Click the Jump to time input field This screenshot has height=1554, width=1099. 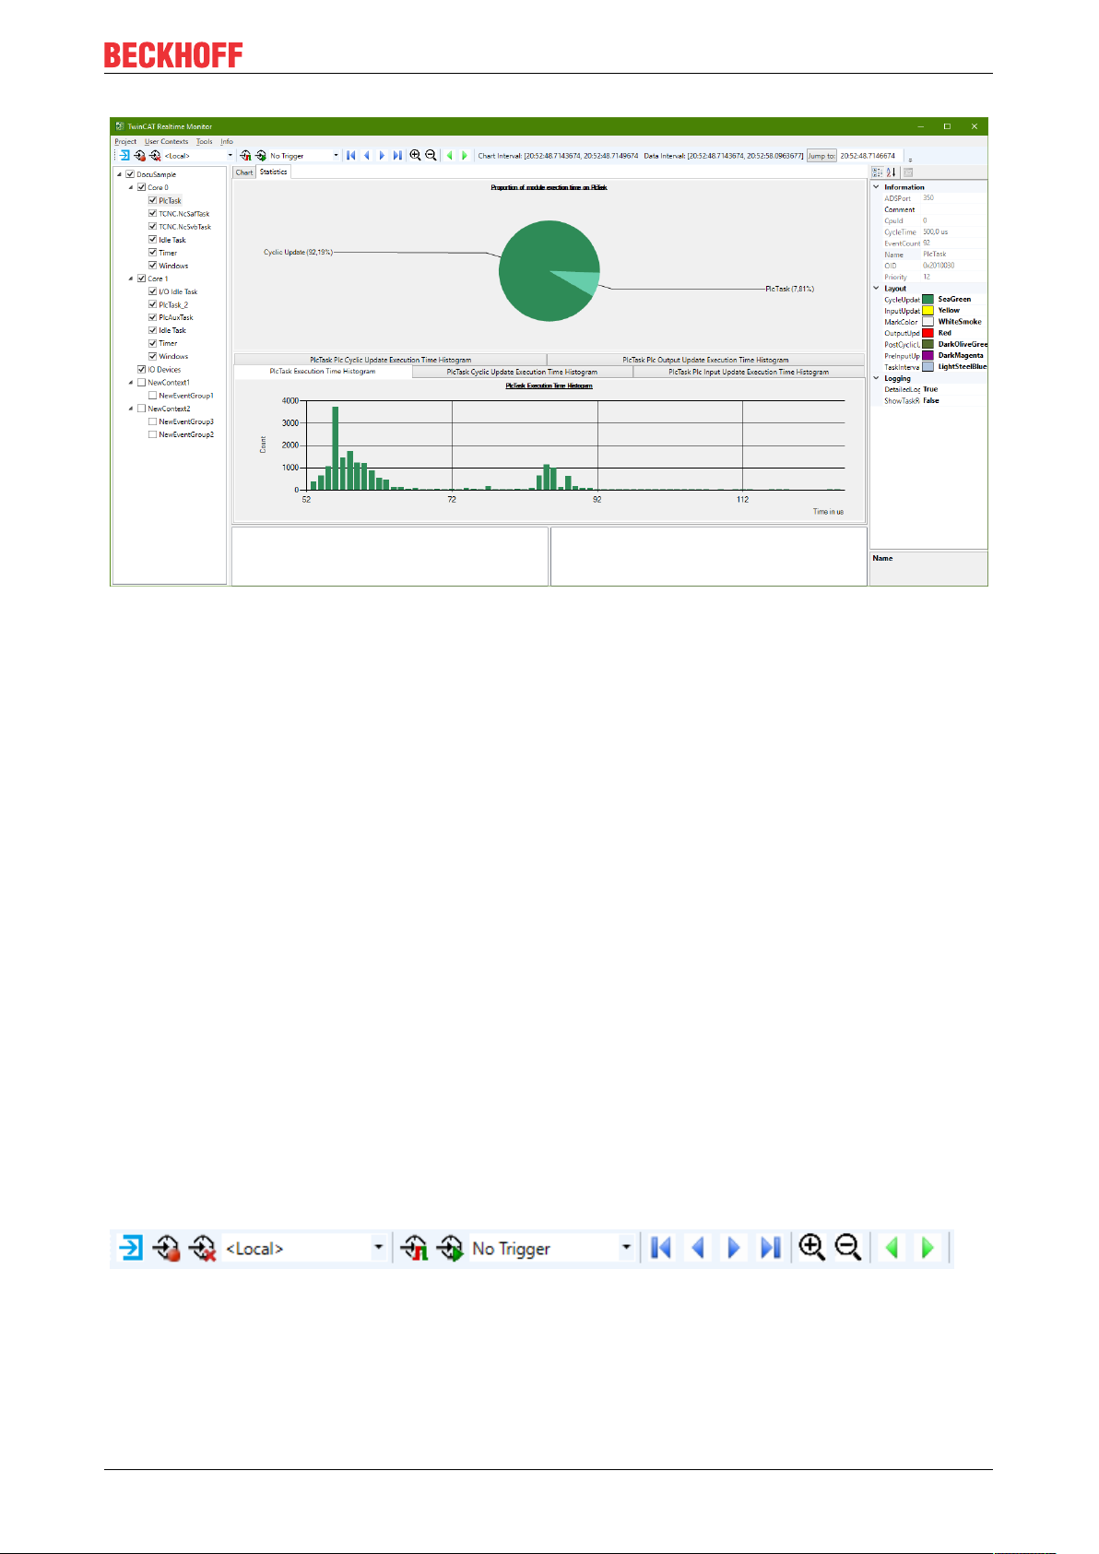869,156
